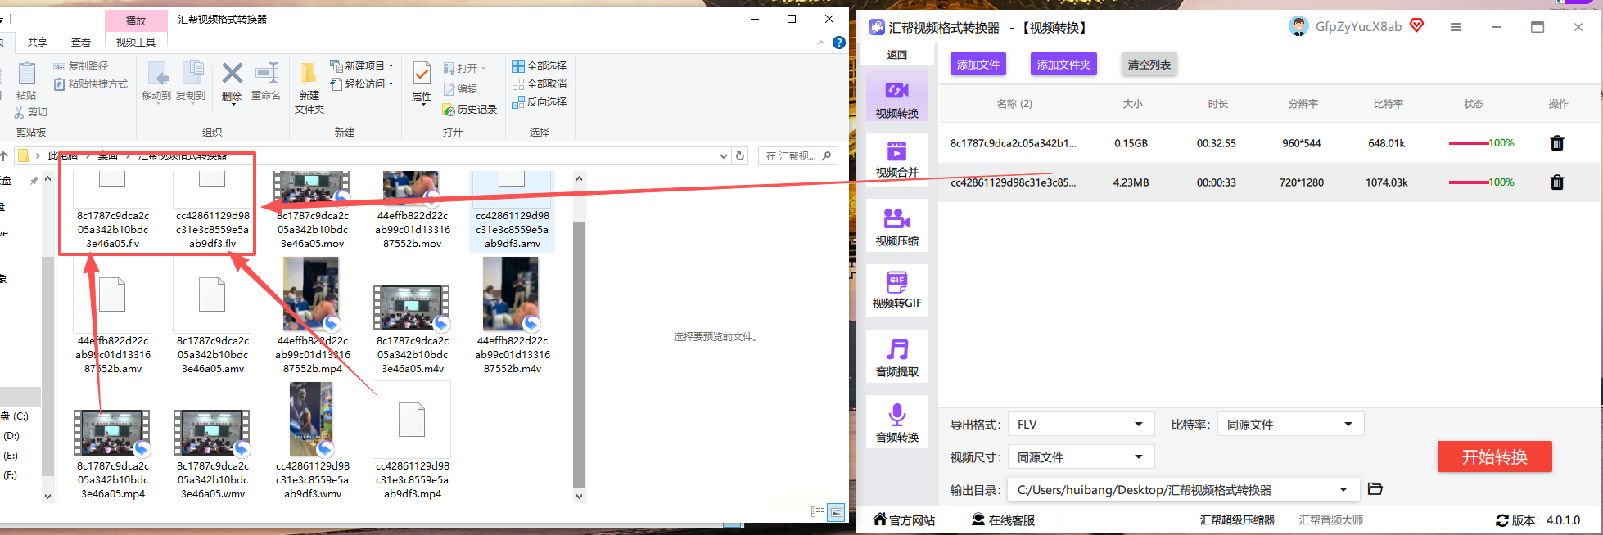Select 汇帮超级压缩器 in the footer
Viewport: 1603px width, 535px height.
[x=1237, y=520]
